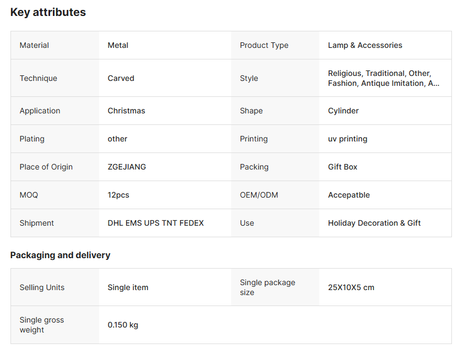Click the Place of Origin label
The height and width of the screenshot is (349, 458).
coord(46,167)
